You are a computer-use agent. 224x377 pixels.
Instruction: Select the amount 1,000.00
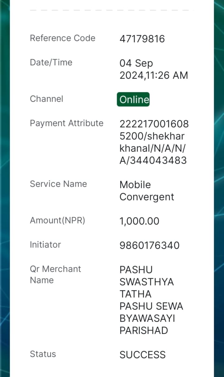point(139,221)
